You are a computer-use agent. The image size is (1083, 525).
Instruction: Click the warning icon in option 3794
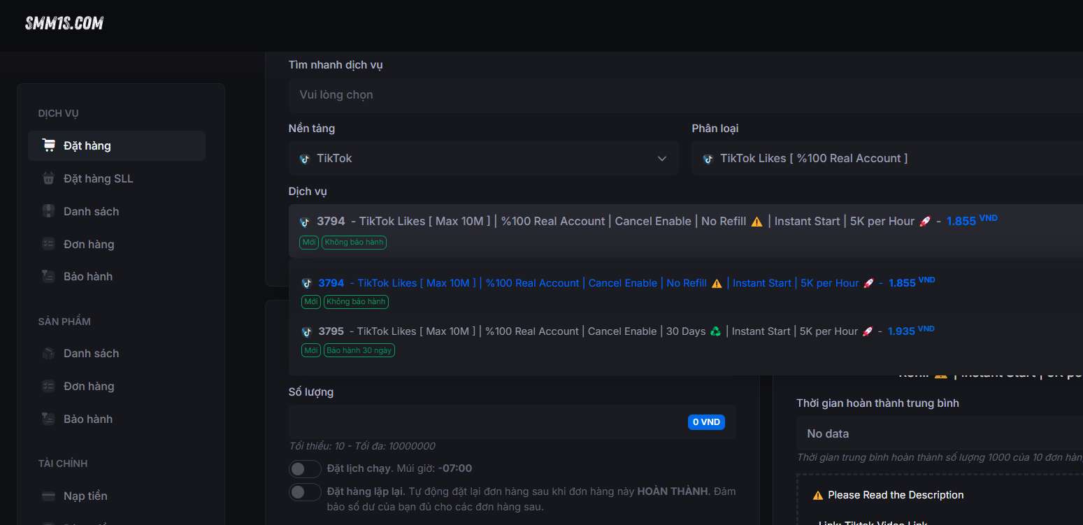[716, 283]
